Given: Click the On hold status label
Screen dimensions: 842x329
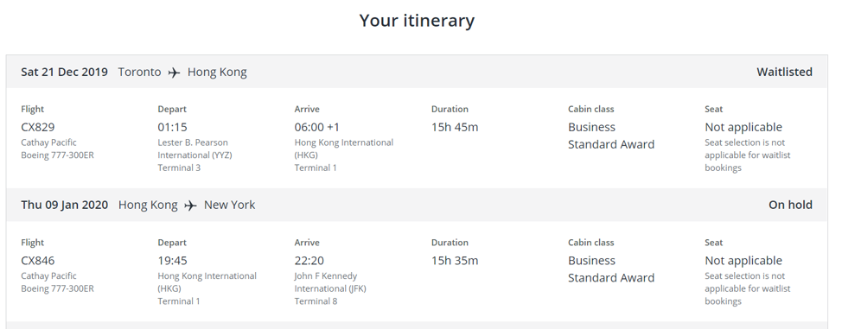Looking at the screenshot, I should 790,205.
